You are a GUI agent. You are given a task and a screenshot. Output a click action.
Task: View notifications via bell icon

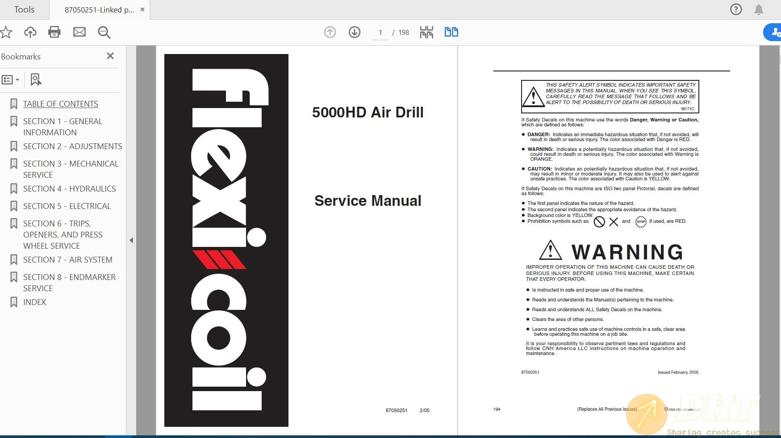758,9
